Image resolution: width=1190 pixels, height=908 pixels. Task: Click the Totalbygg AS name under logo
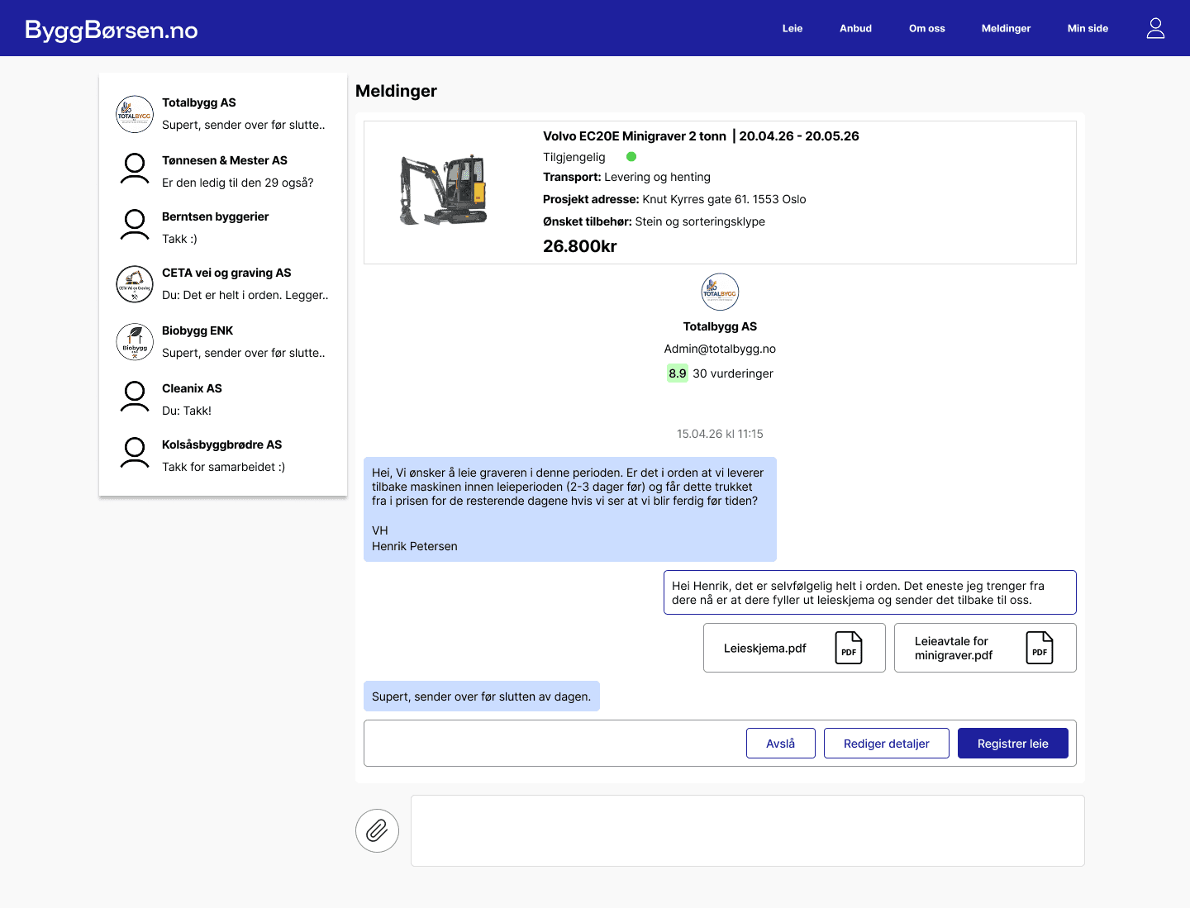pos(720,326)
